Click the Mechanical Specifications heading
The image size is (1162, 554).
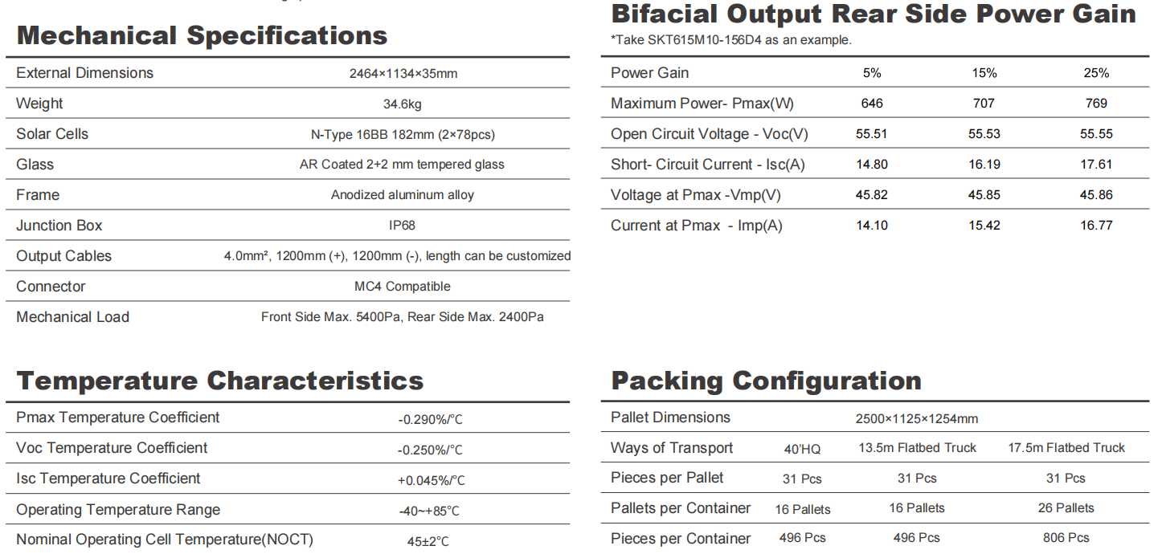pos(202,35)
